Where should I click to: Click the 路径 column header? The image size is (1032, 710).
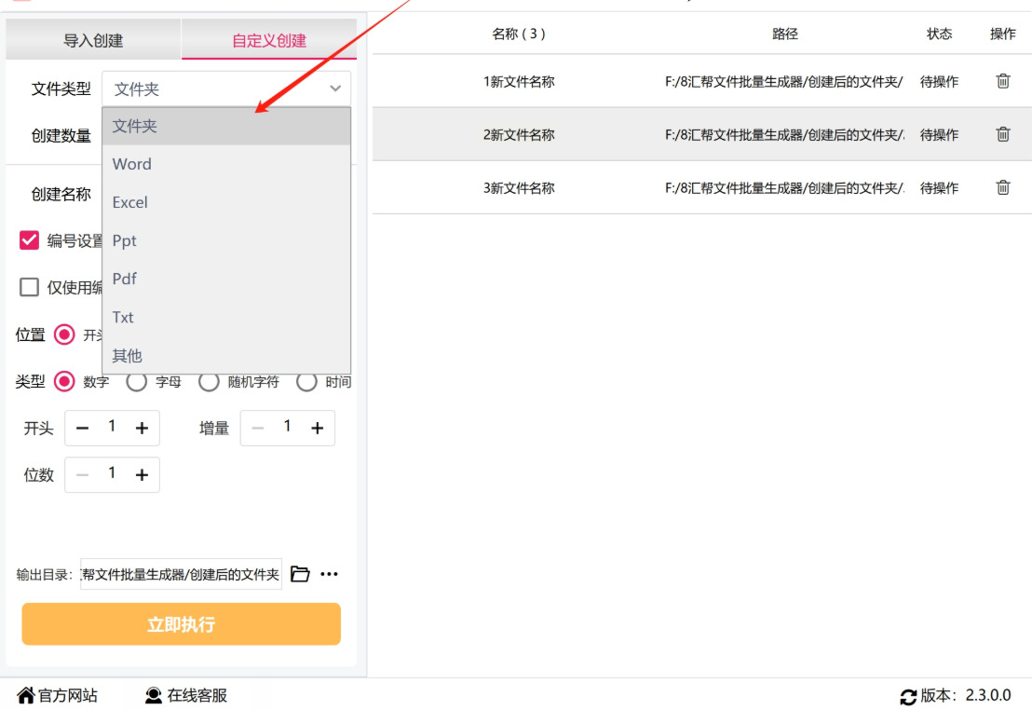(784, 34)
